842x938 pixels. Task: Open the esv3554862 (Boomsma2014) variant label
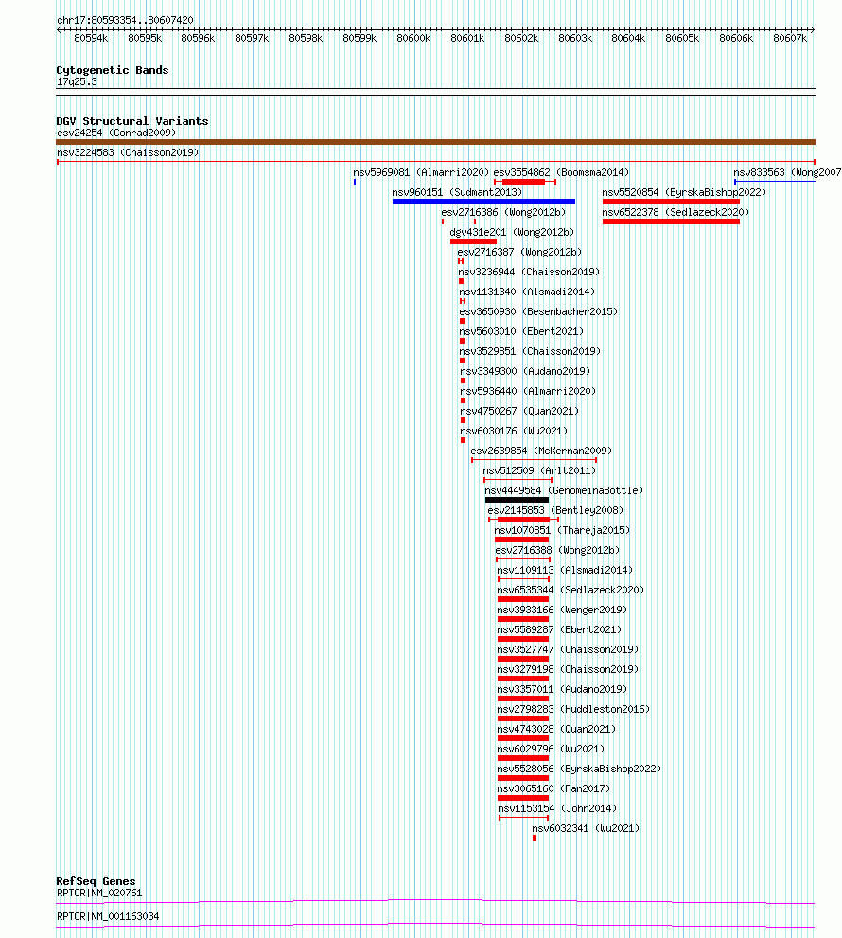point(561,172)
